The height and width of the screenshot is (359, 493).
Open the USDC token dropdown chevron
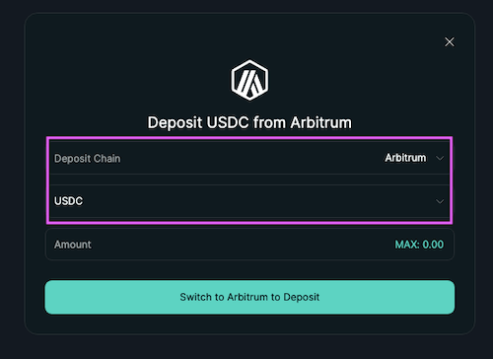(x=440, y=201)
